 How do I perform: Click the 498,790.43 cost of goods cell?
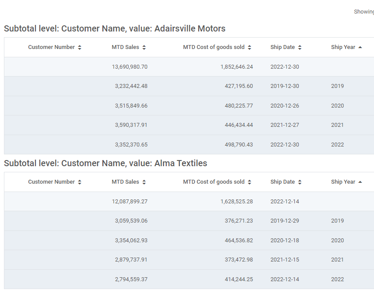point(239,145)
